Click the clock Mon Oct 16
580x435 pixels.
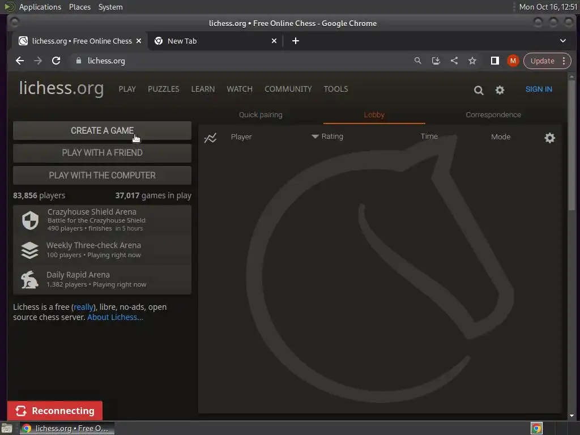click(x=548, y=7)
